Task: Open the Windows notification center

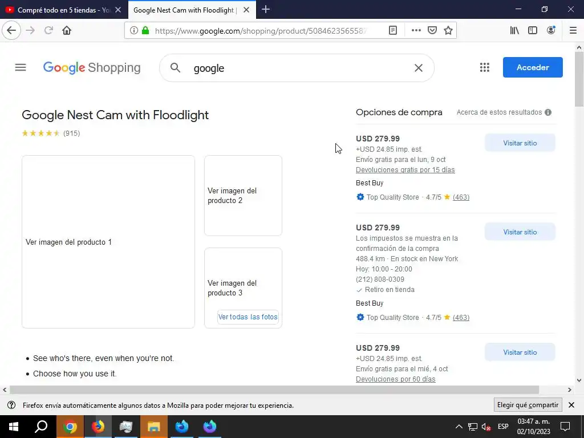Action: [565, 427]
